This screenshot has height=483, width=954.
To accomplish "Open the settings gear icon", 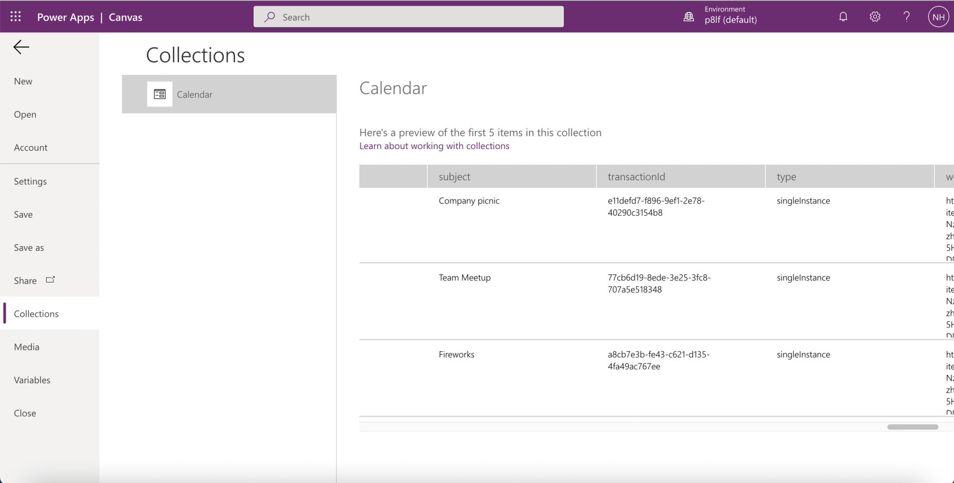I will (x=875, y=17).
